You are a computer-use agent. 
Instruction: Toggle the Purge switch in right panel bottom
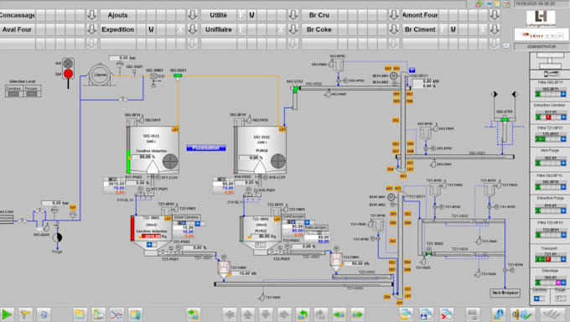point(560,299)
